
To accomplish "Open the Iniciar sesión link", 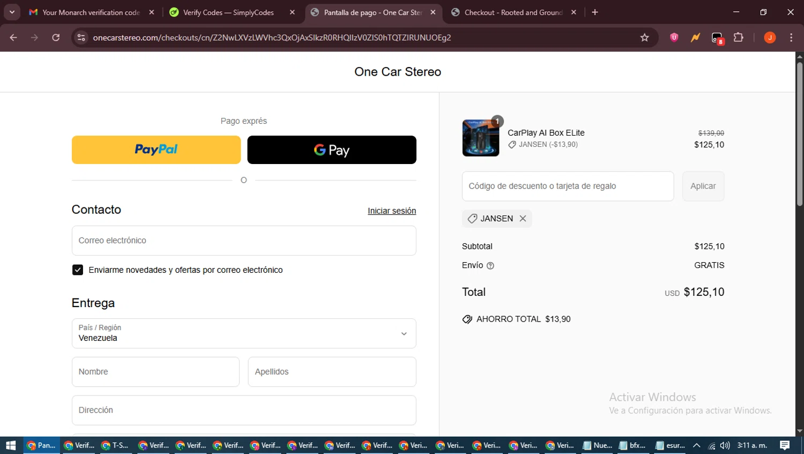I will 392,211.
